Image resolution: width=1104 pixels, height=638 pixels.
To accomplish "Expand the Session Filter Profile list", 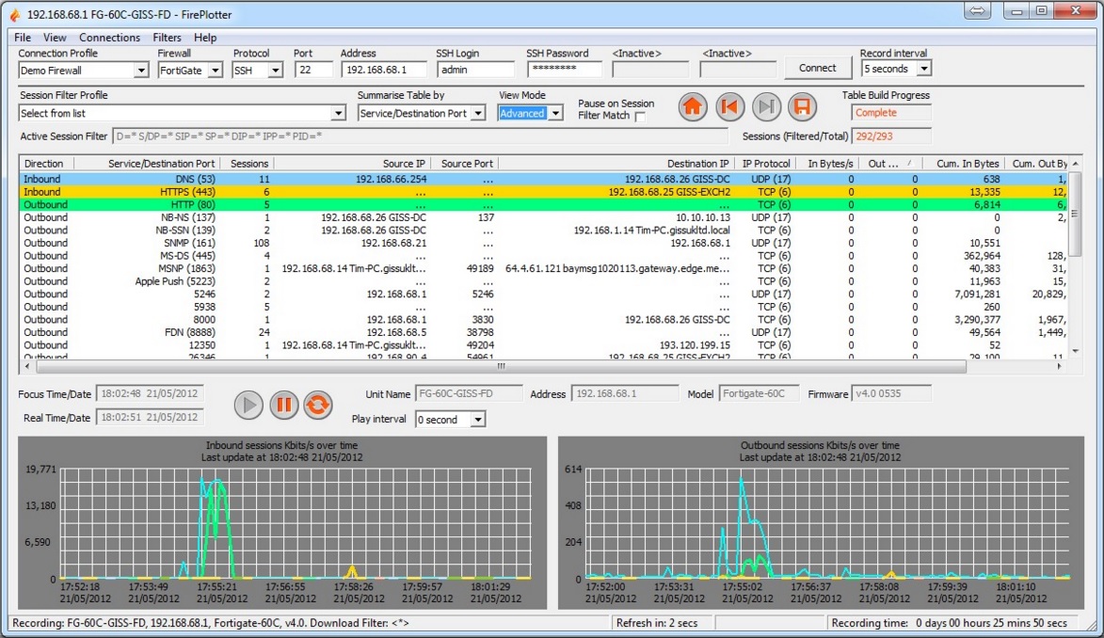I will [339, 114].
